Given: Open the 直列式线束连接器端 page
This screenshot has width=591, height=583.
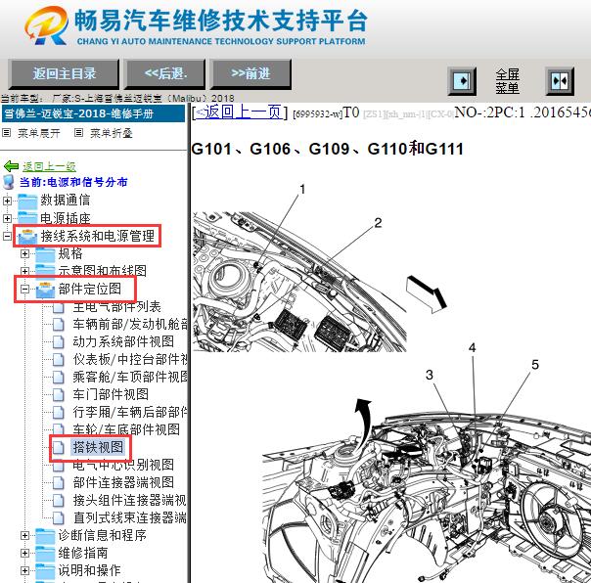Looking at the screenshot, I should point(130,517).
